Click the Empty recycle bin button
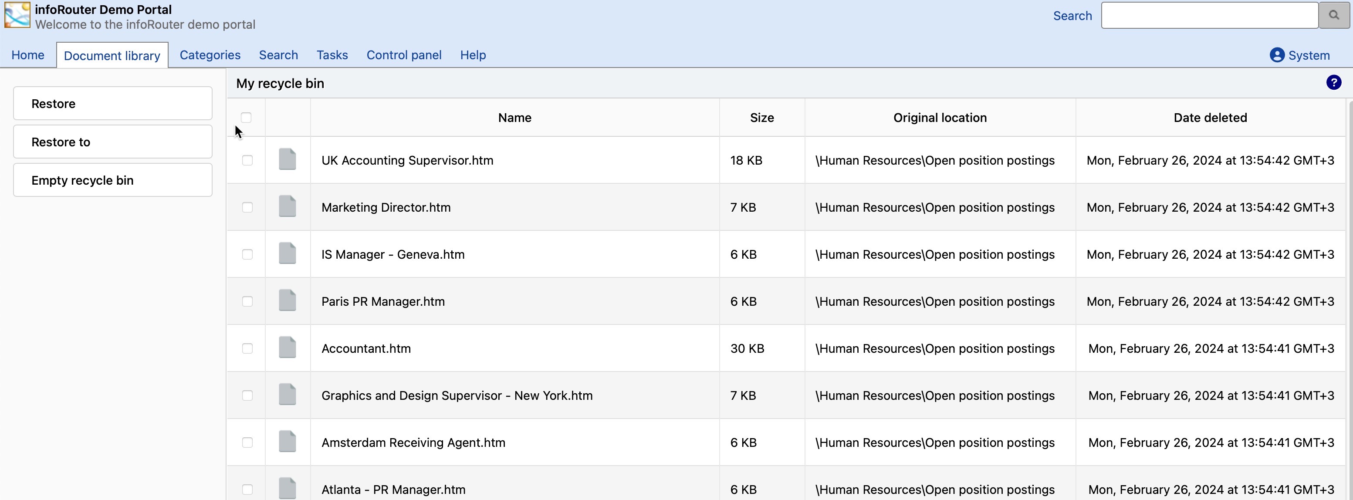 click(112, 180)
